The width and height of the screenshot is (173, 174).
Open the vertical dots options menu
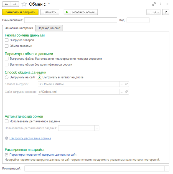160,4
